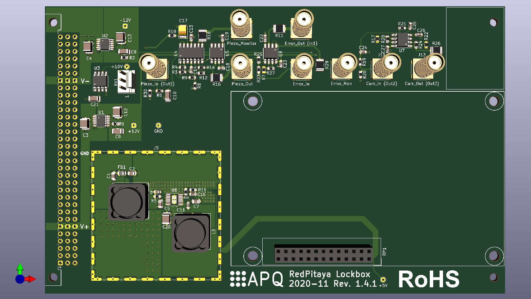
Task: Select the +5V test point pad
Action: pos(383,280)
